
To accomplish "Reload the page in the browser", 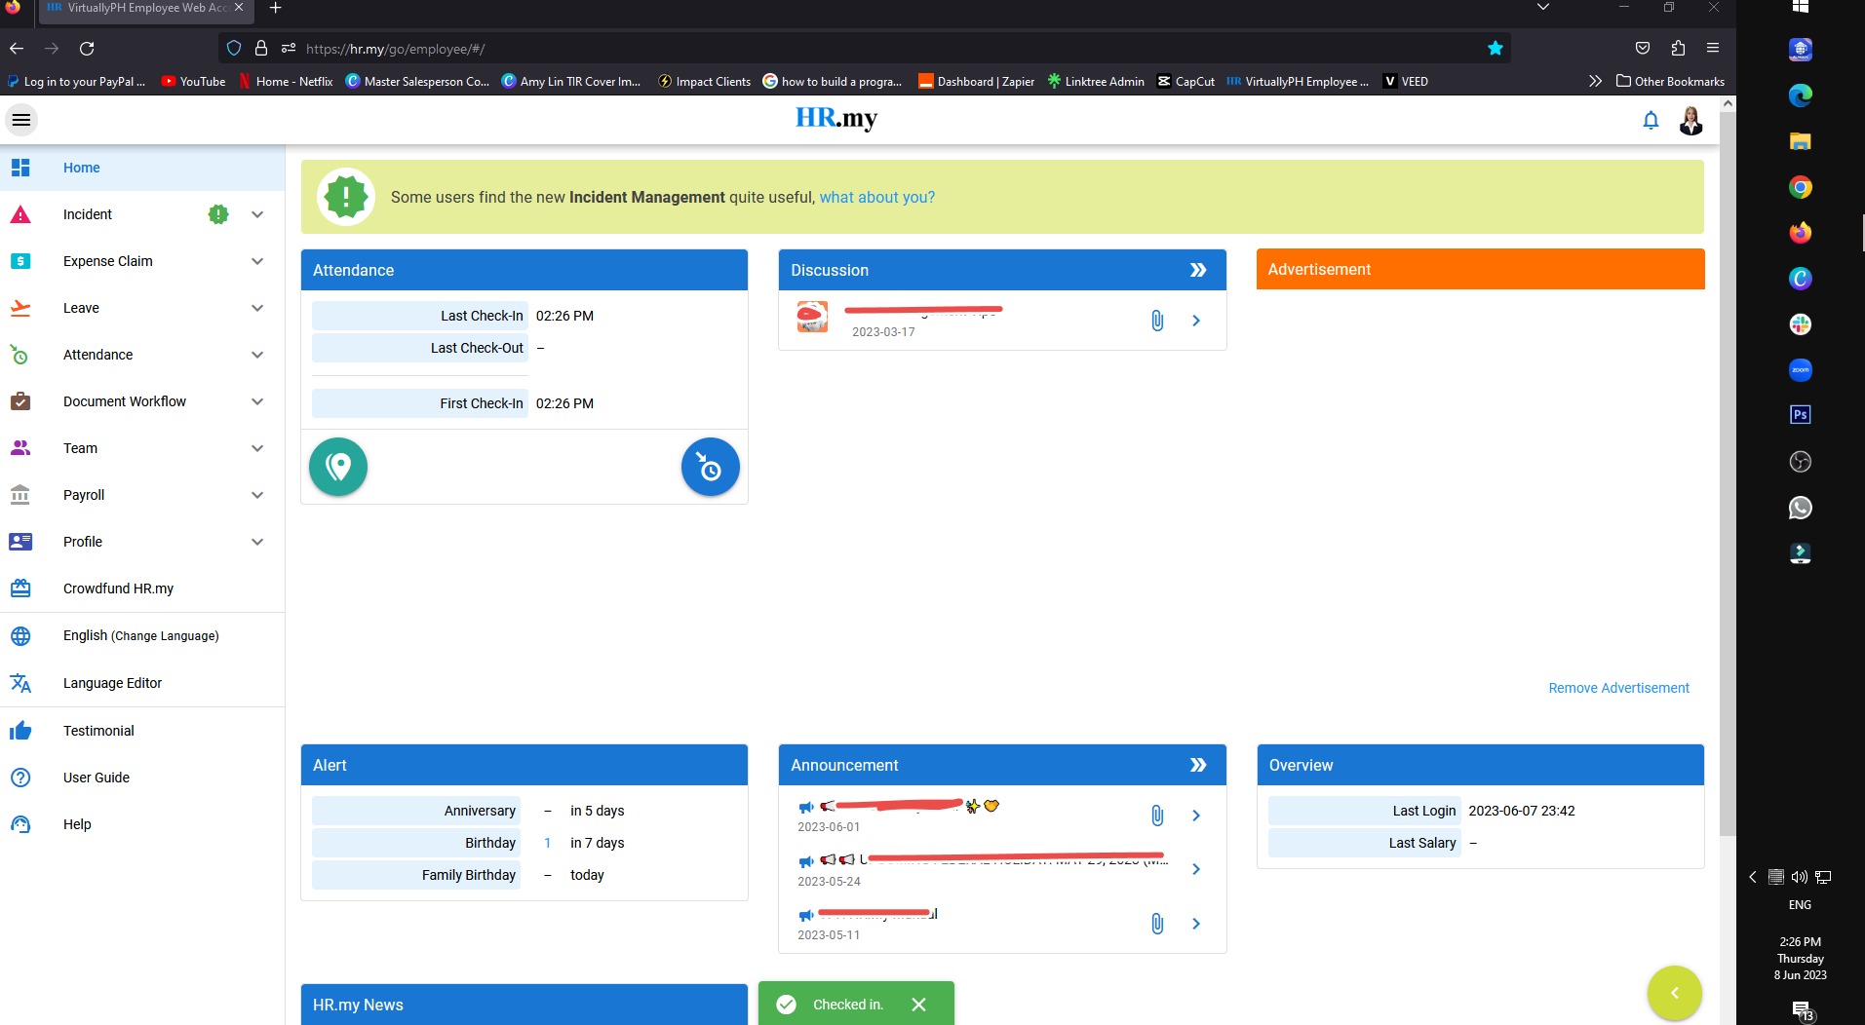I will (x=87, y=48).
